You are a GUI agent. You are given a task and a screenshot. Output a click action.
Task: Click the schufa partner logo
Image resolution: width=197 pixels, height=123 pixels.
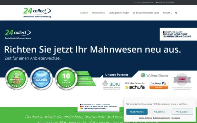[x=135, y=86]
